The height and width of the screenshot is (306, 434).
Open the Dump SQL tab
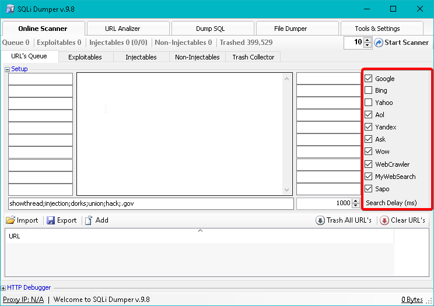coord(213,29)
